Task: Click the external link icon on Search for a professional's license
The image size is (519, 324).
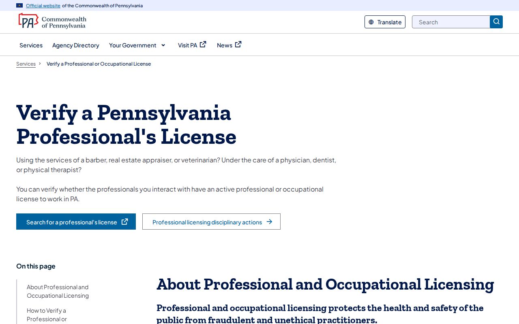Action: point(125,222)
